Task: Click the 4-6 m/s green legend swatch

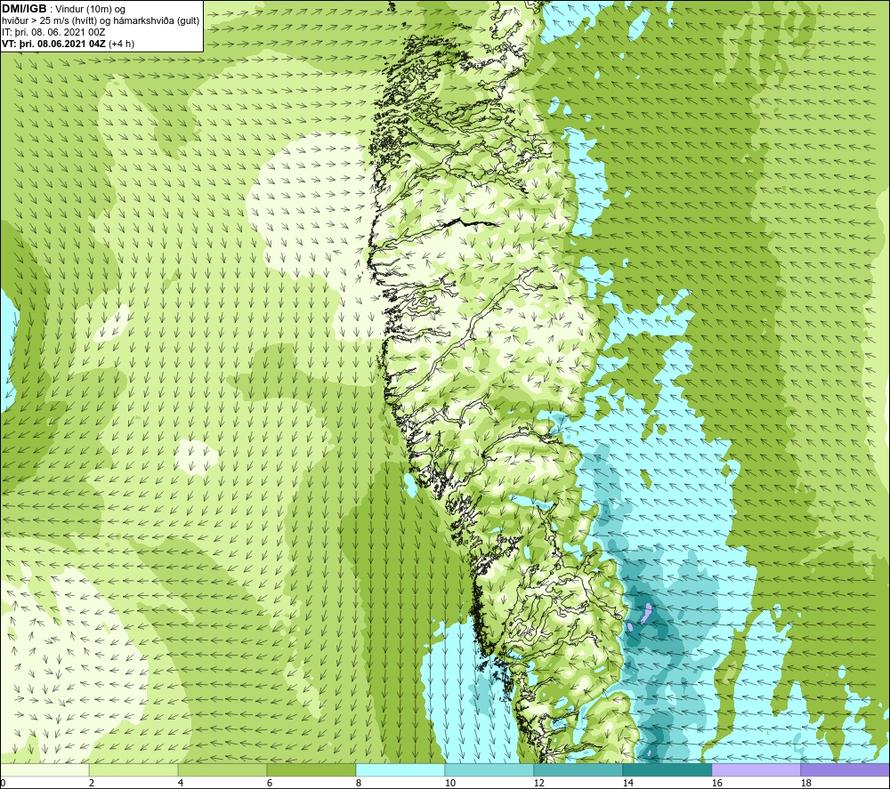Action: point(222,769)
